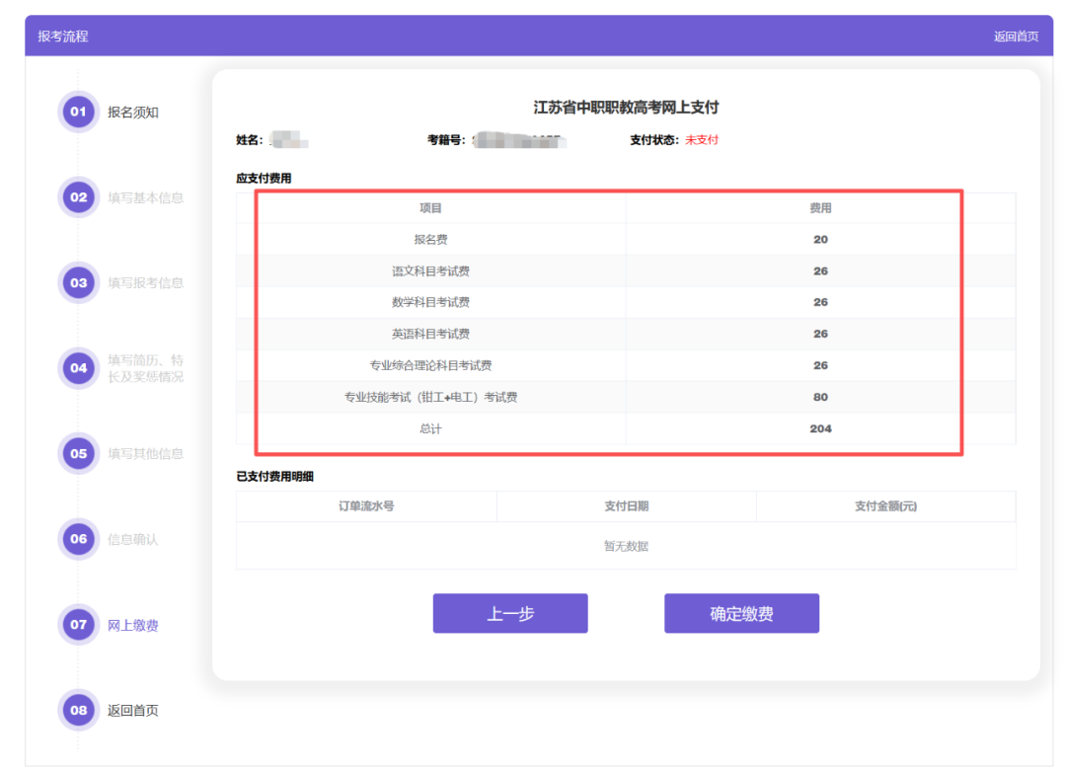The image size is (1066, 769).
Task: Click the total value 204
Action: click(x=820, y=428)
